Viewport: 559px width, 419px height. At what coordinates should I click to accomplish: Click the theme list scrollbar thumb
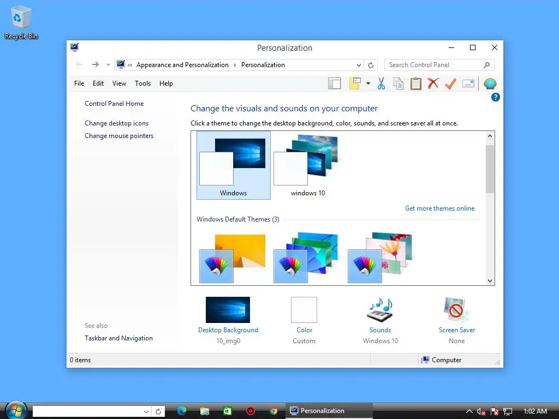click(x=490, y=169)
